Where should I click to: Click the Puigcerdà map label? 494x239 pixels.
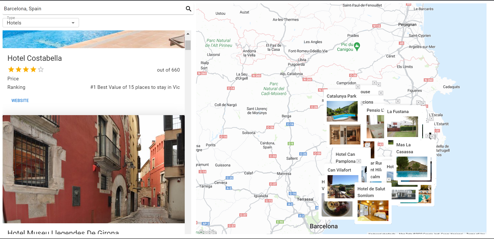296,64
